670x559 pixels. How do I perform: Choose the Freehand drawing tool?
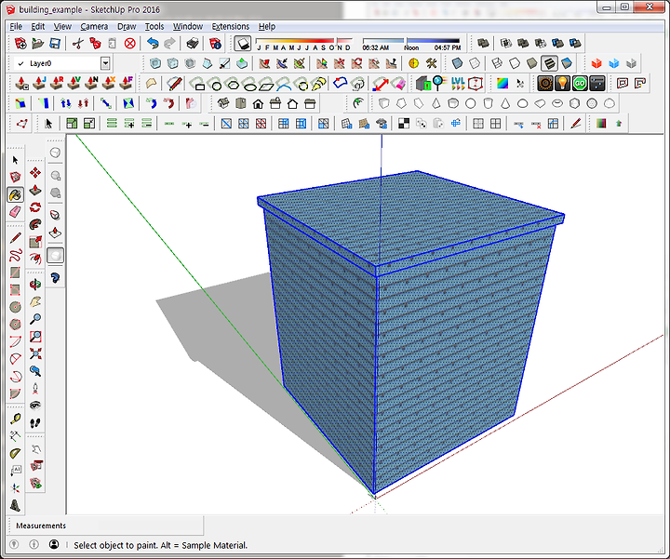(x=16, y=256)
